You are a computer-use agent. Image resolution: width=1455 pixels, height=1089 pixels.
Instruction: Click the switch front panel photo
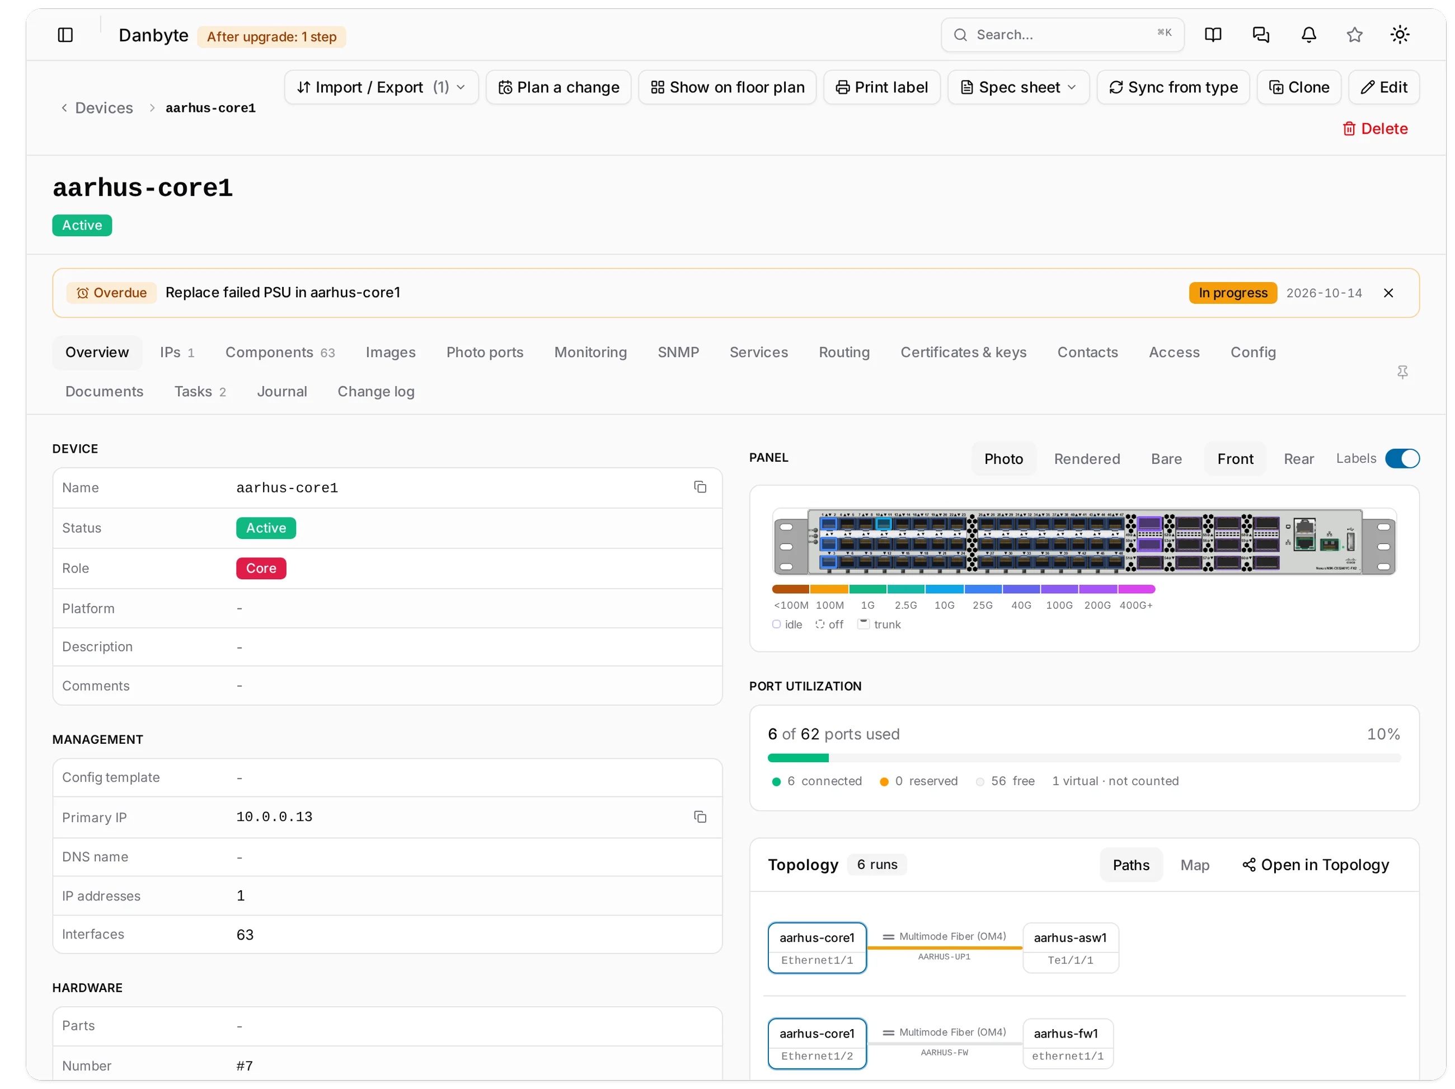(x=1084, y=542)
